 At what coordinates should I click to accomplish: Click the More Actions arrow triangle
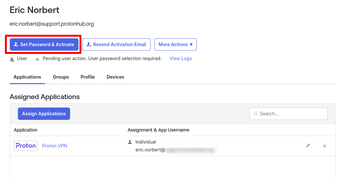coord(191,44)
